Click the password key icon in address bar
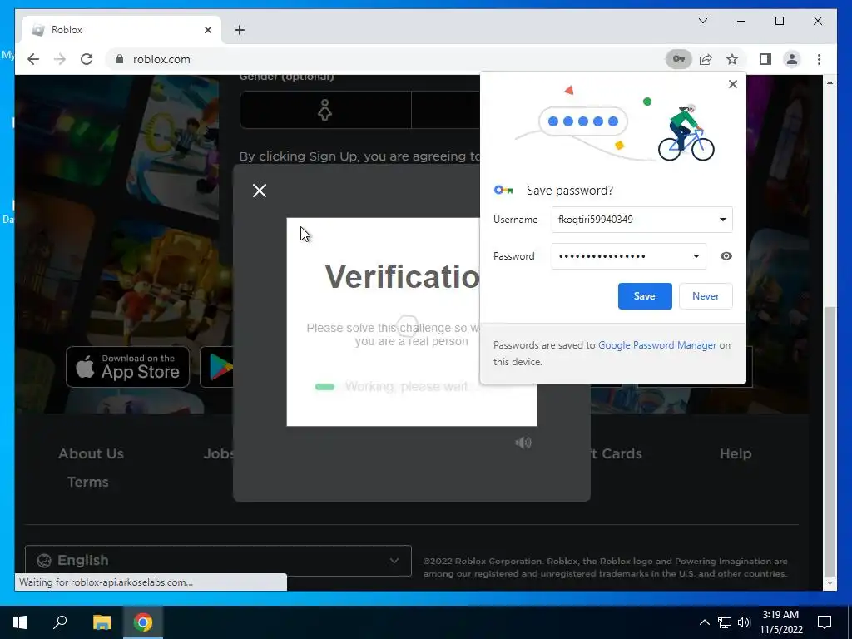The height and width of the screenshot is (639, 852). 679,59
